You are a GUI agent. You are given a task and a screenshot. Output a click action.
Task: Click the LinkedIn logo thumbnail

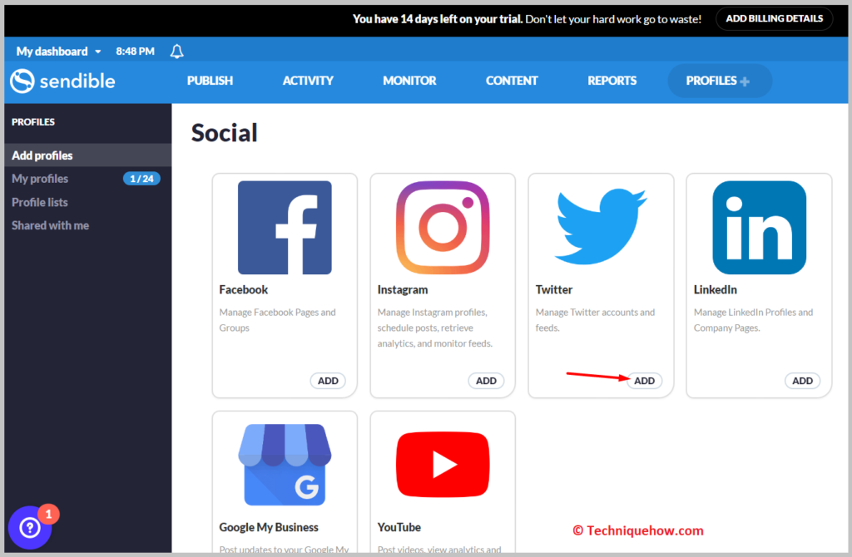click(759, 228)
